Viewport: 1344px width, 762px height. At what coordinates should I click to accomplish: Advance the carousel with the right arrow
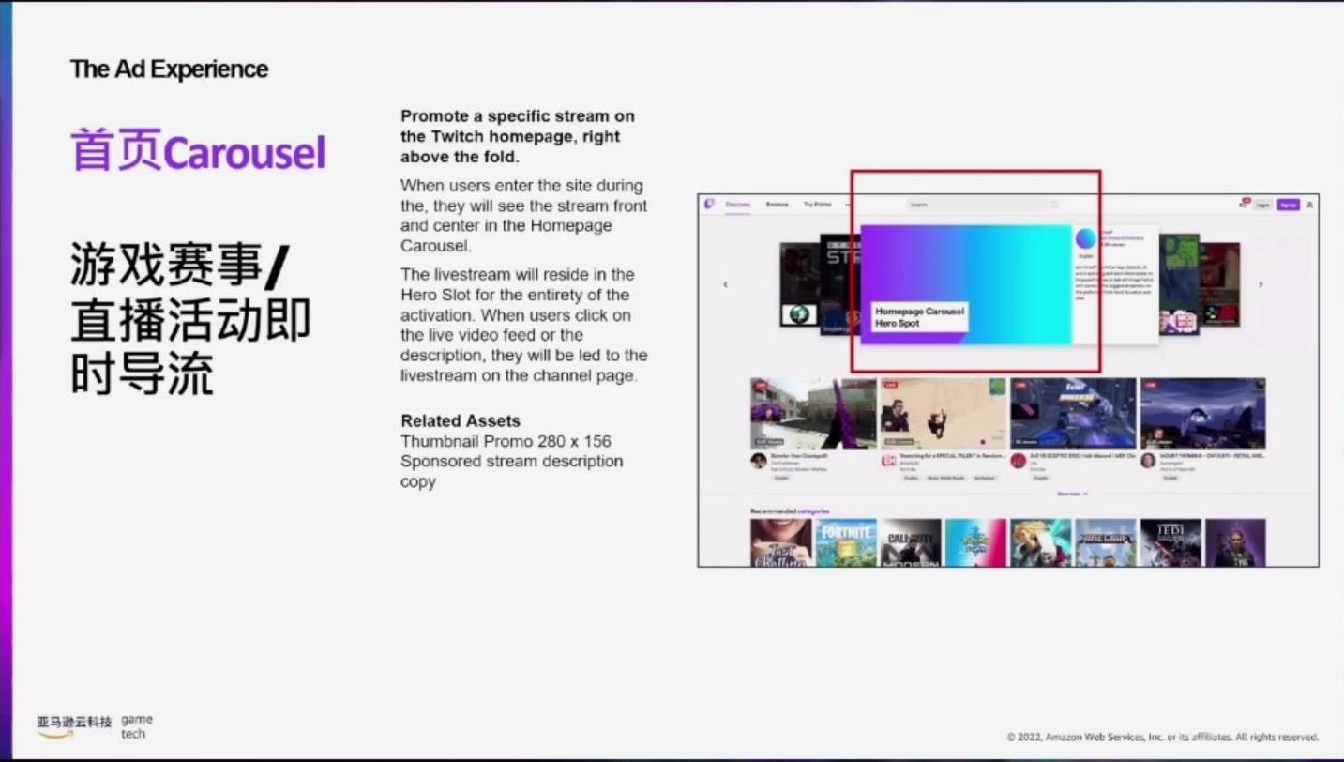(1260, 284)
